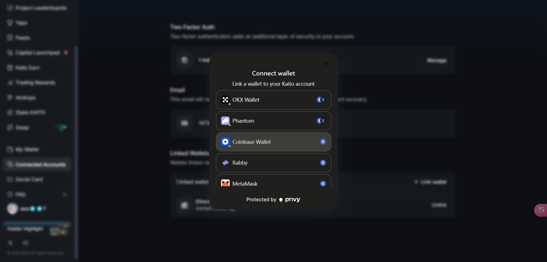Click the user profile avatar in the sidebar
Screen dimensions: 547x262
coord(12,209)
